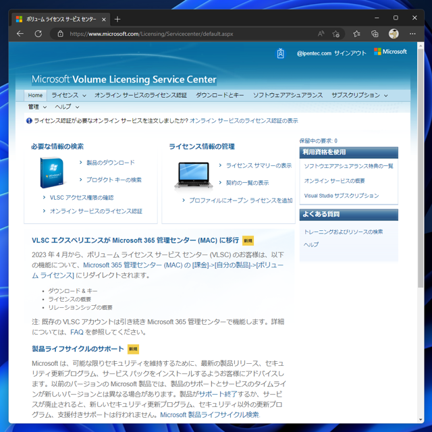Click the よくある質問 panel header
The height and width of the screenshot is (432, 432).
tap(349, 215)
